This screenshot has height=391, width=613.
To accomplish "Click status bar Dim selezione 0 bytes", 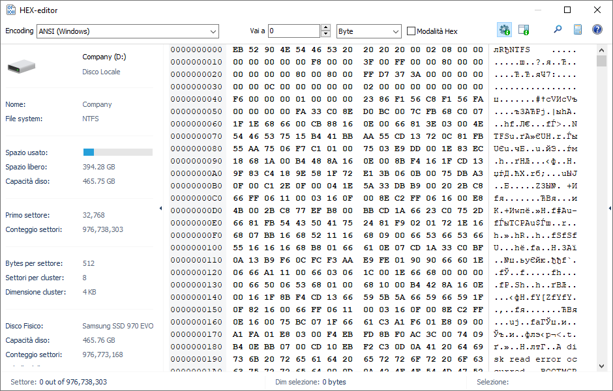I will tap(310, 382).
